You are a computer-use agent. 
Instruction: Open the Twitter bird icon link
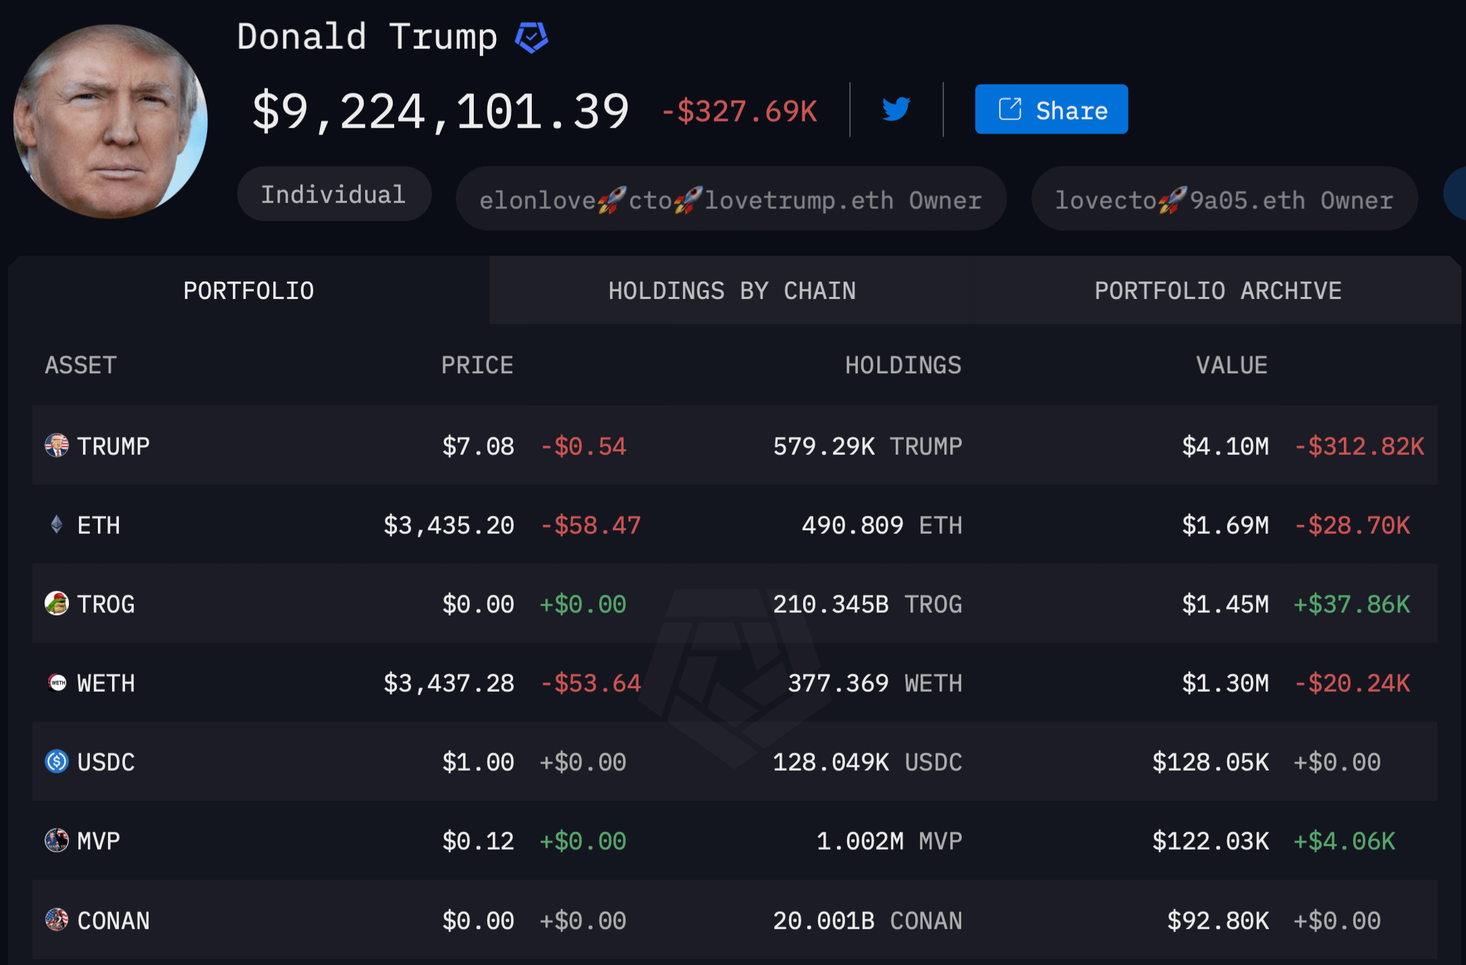point(896,109)
